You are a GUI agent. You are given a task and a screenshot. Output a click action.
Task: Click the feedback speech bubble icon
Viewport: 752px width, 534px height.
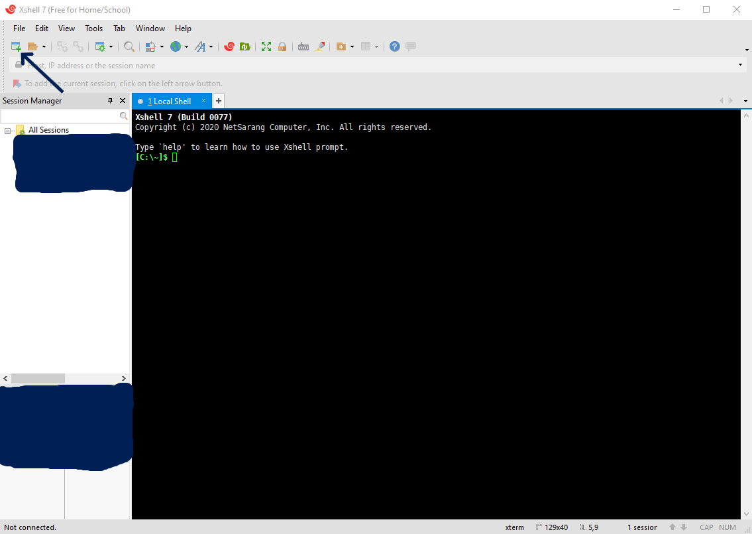[411, 46]
